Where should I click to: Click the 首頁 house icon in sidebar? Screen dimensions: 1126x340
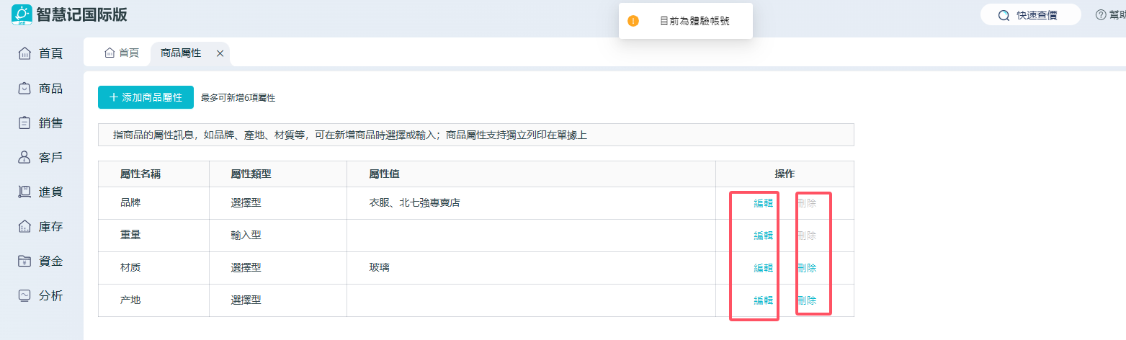[24, 53]
